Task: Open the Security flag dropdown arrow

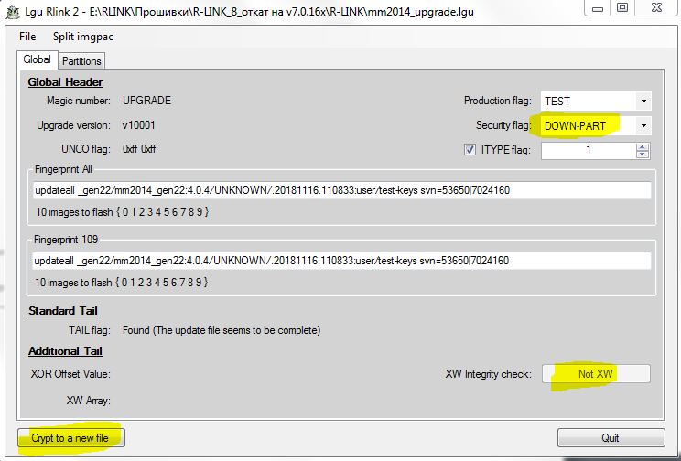Action: tap(643, 126)
